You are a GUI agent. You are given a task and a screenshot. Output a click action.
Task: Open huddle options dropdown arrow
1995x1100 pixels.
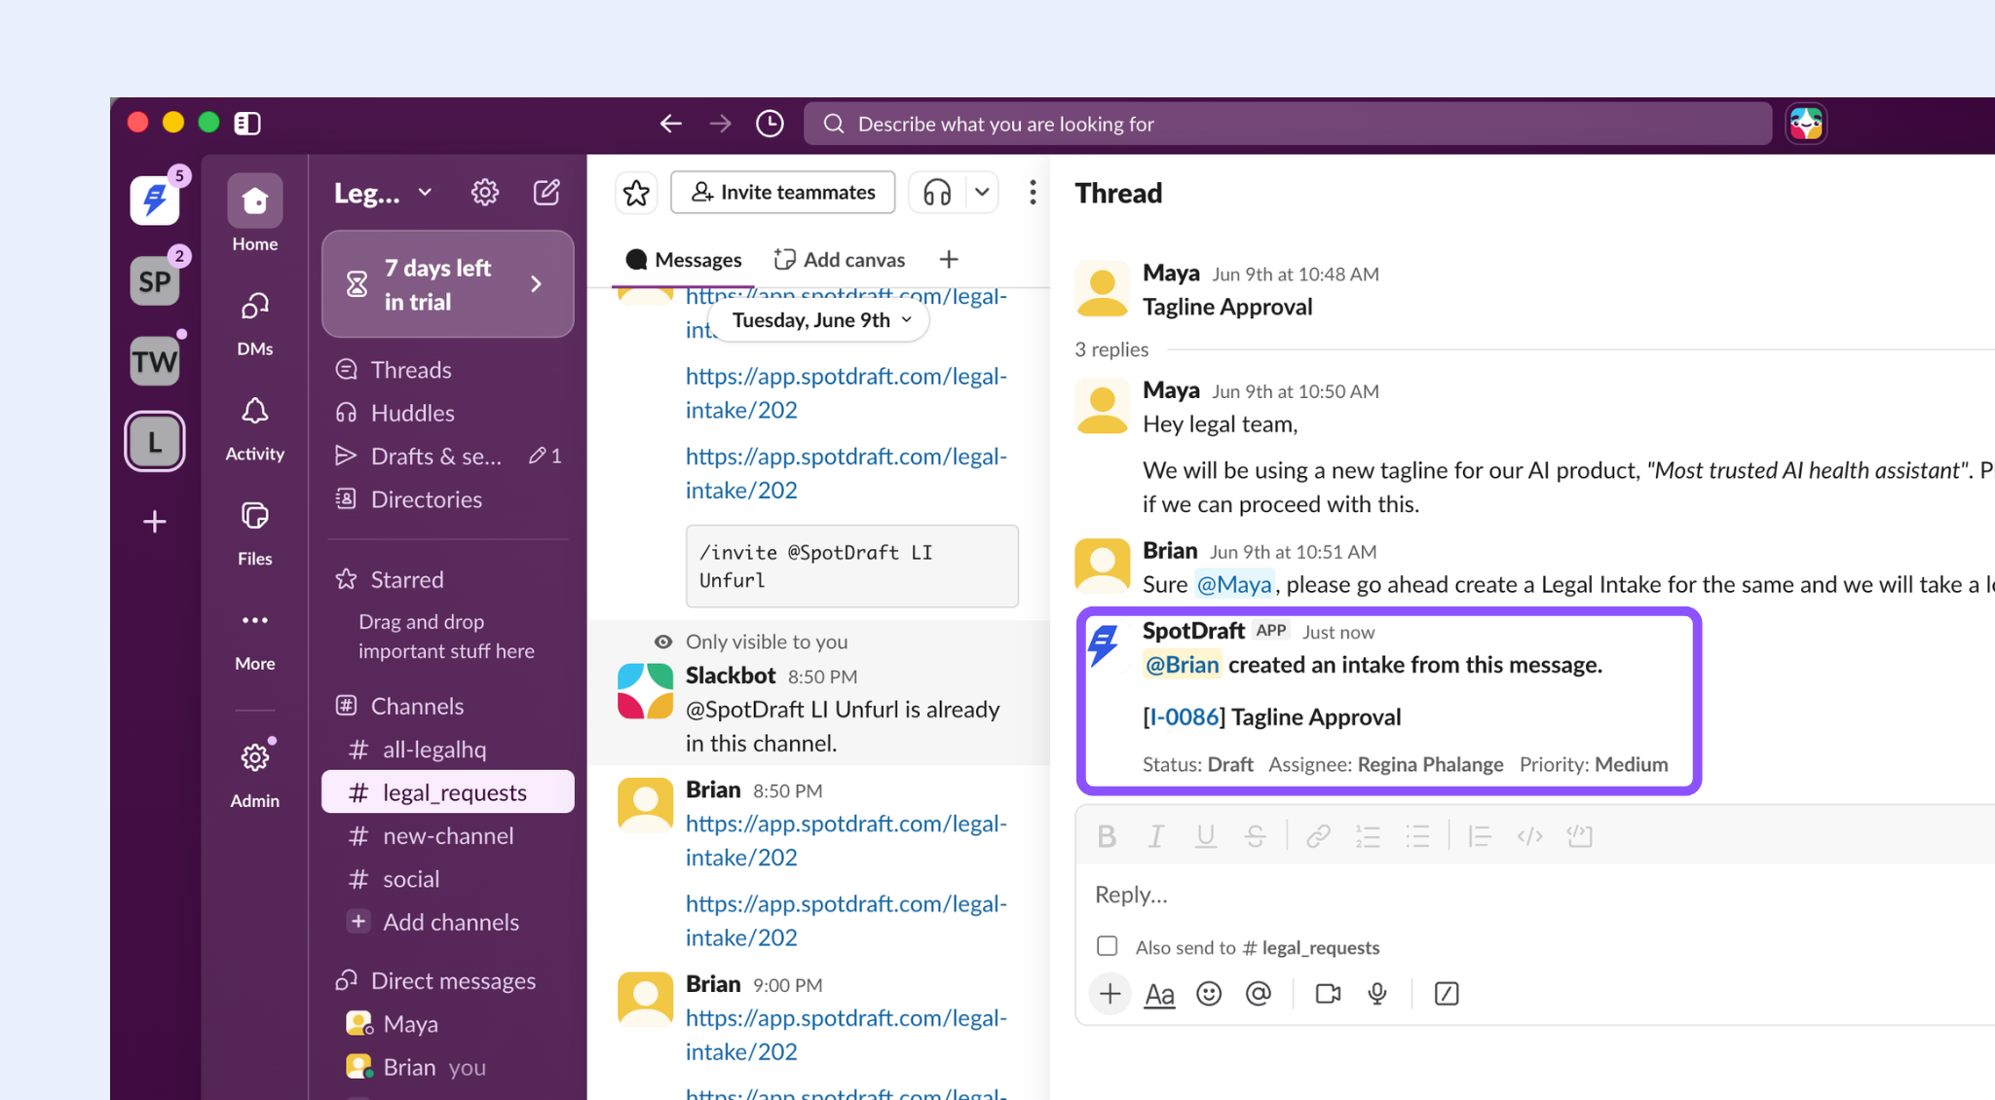pos(982,193)
